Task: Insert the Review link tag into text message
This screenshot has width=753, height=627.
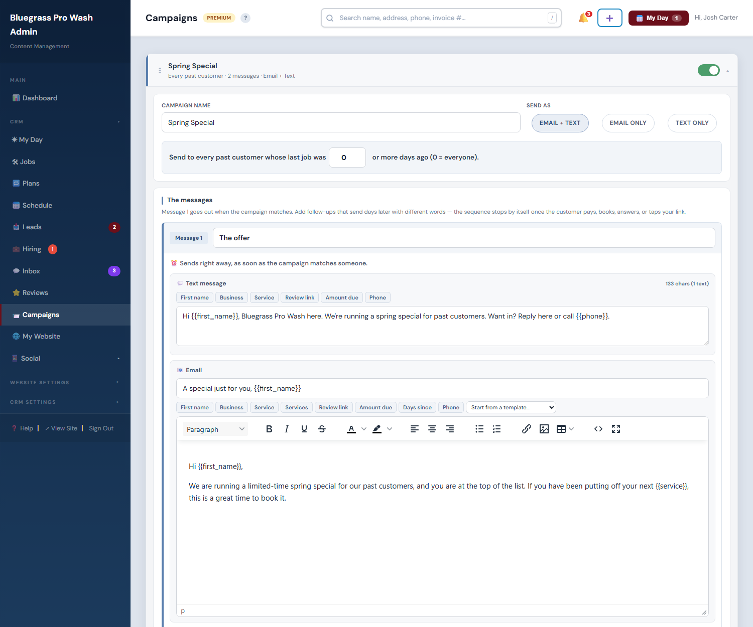Action: [x=300, y=297]
